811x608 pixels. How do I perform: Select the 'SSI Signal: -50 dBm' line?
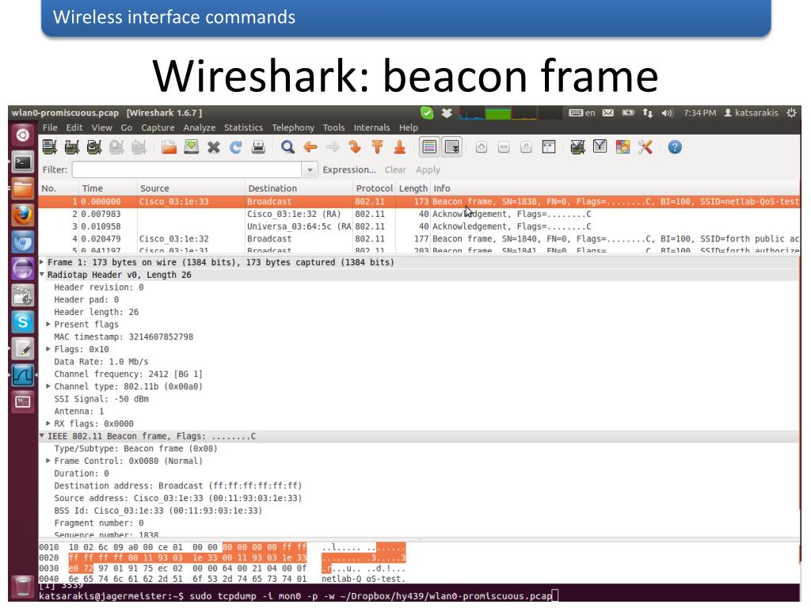point(101,399)
